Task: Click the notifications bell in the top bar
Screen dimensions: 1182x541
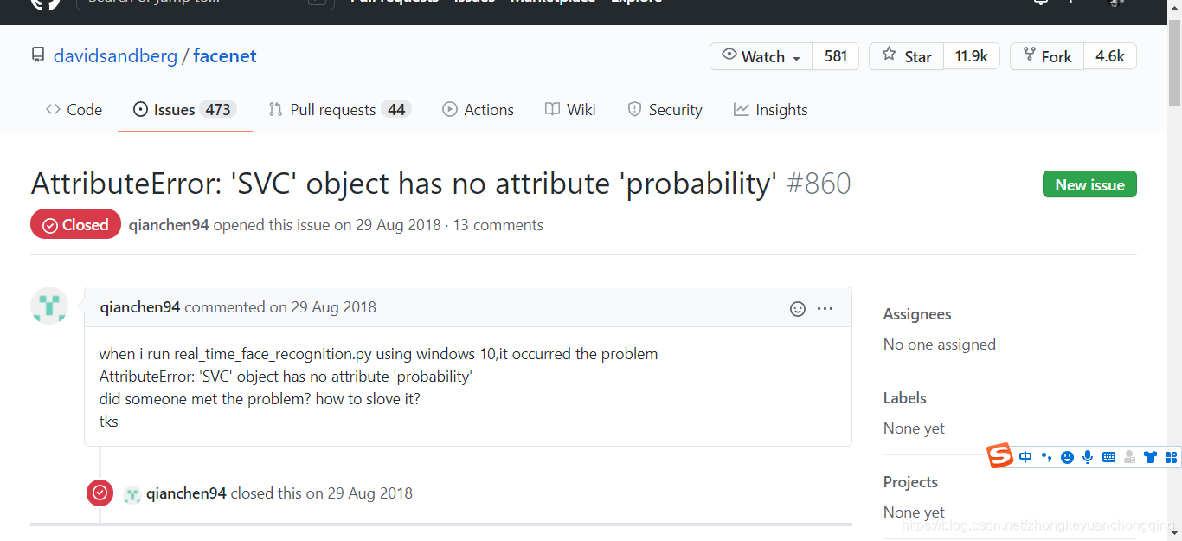Action: point(1040,3)
